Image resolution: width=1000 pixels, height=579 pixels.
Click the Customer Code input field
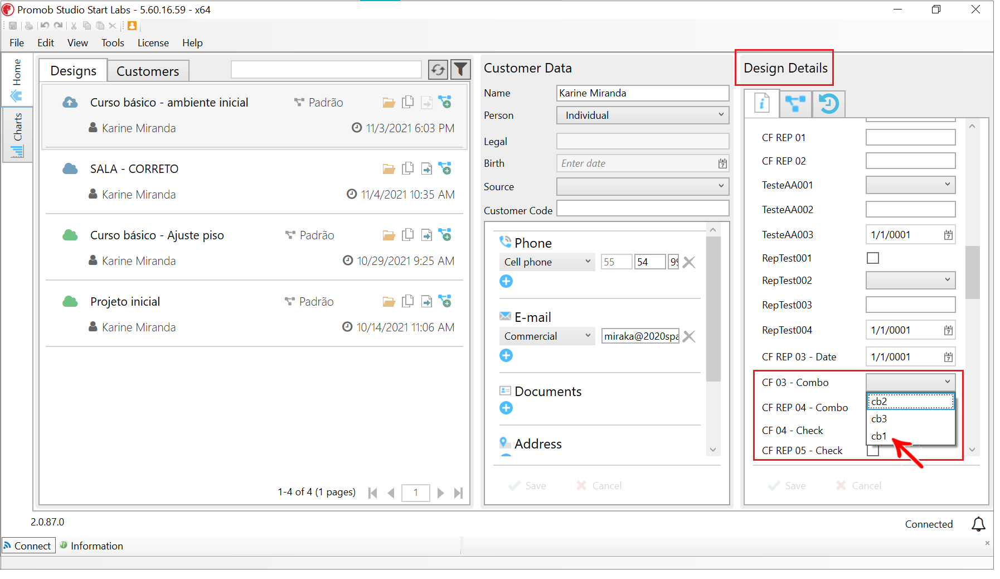pos(643,209)
